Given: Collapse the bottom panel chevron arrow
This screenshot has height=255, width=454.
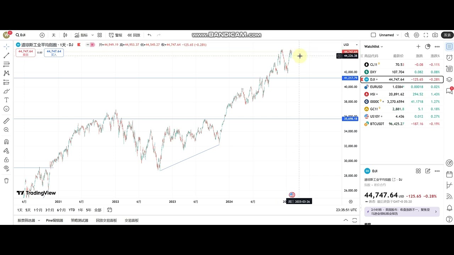Looking at the screenshot, I should pyautogui.click(x=346, y=220).
